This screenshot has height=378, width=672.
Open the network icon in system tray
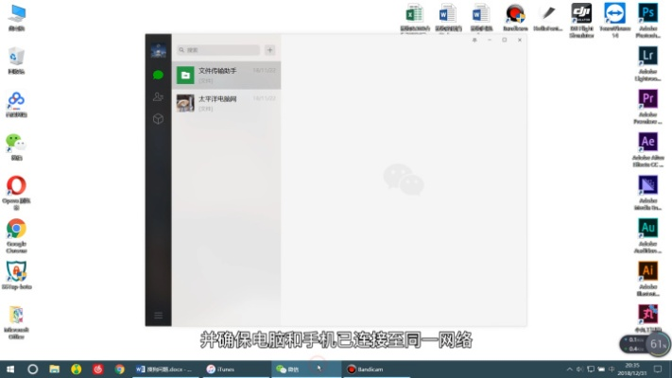591,369
